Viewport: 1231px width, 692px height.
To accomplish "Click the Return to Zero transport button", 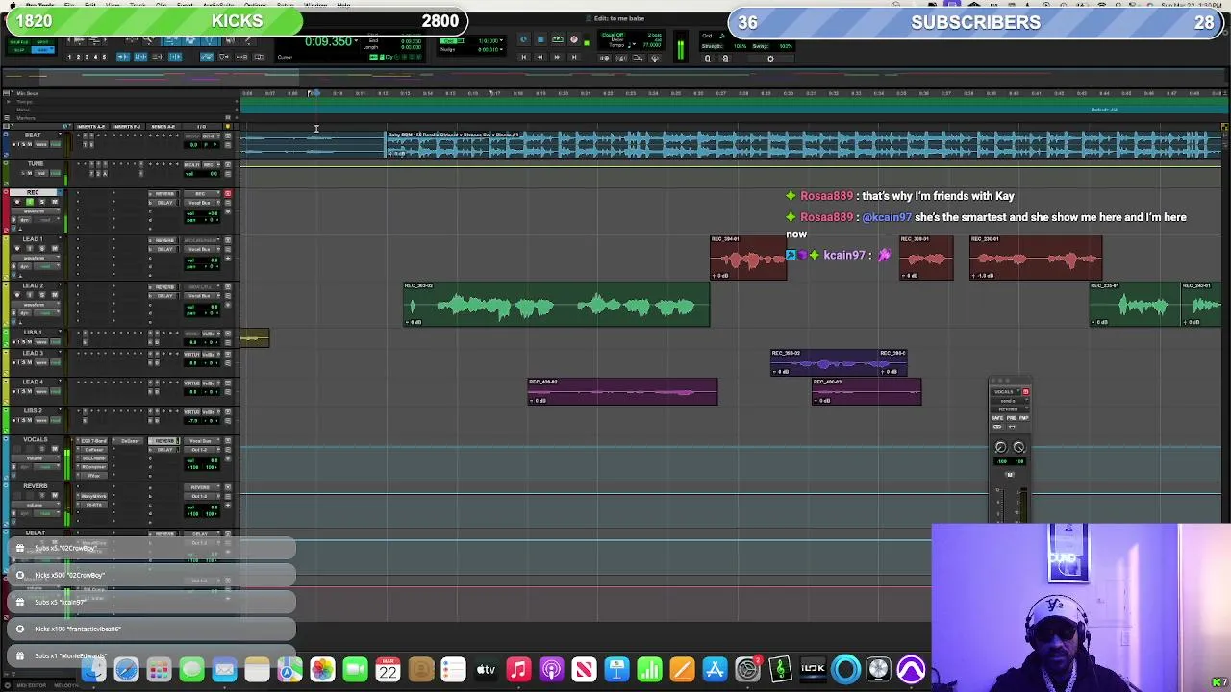I will 524,57.
